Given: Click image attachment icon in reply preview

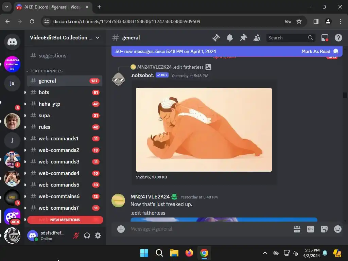Looking at the screenshot, I should tap(208, 67).
